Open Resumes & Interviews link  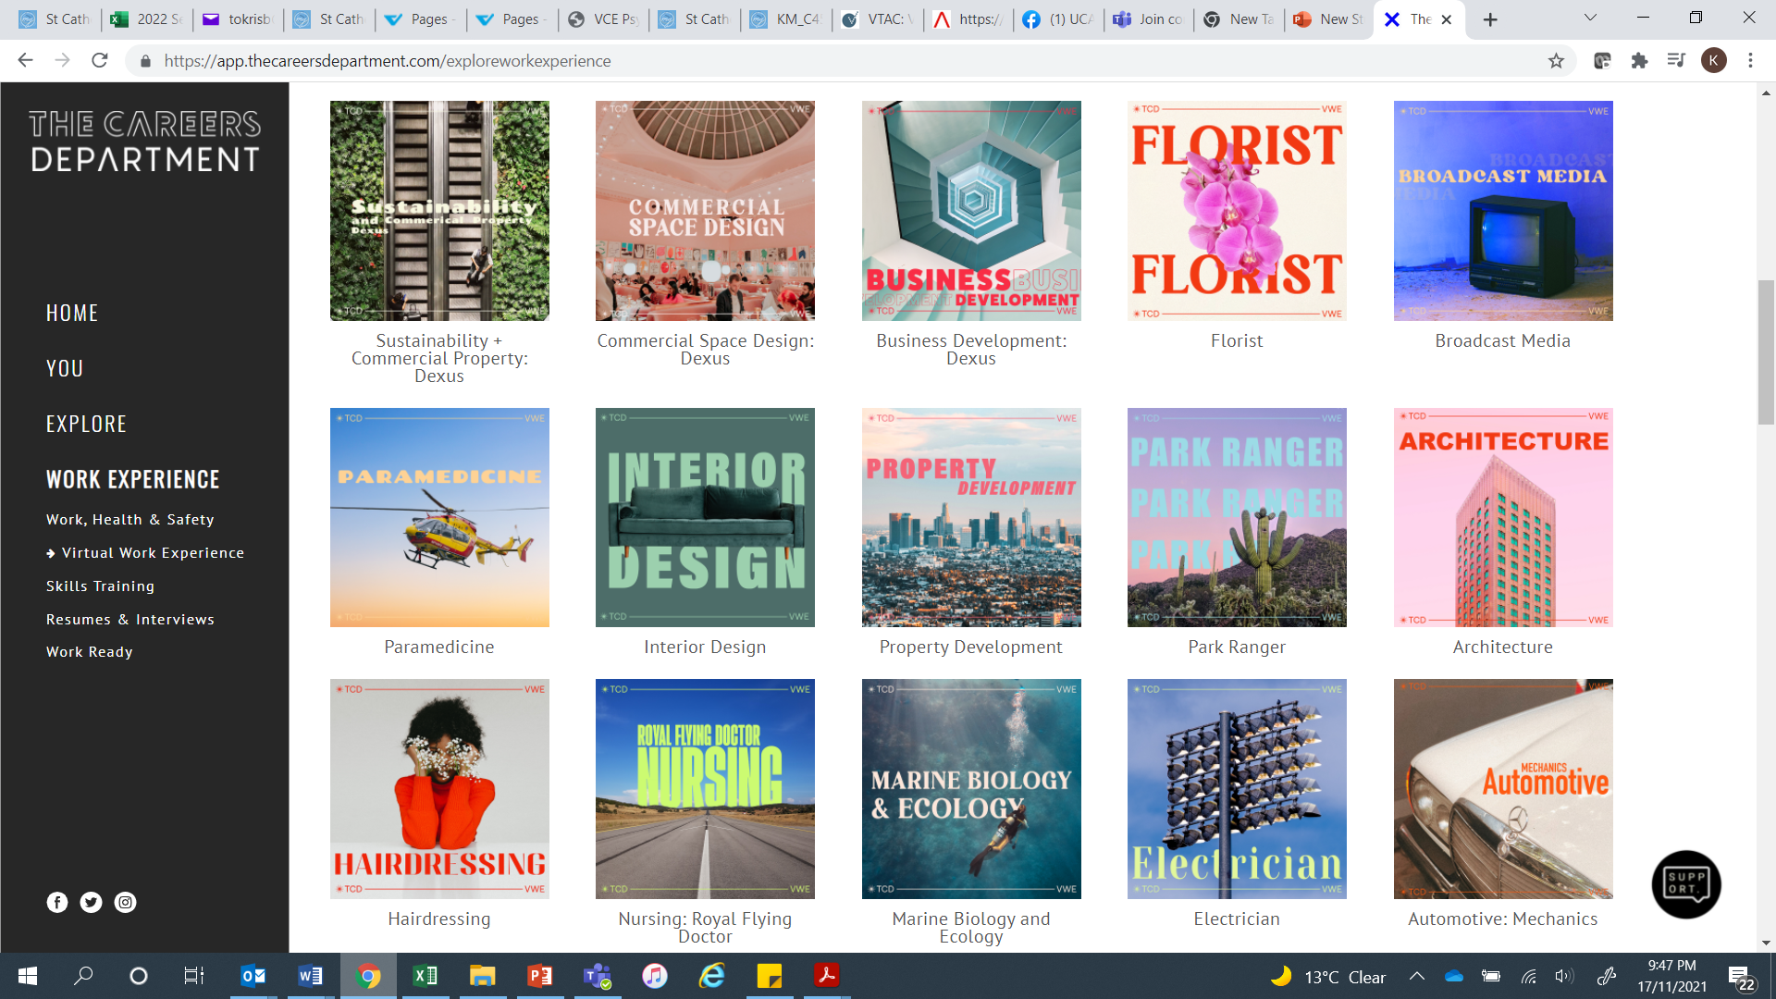[129, 620]
